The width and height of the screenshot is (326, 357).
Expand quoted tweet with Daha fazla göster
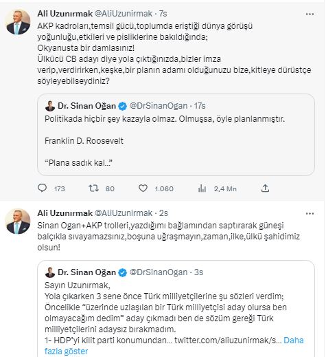(174, 346)
